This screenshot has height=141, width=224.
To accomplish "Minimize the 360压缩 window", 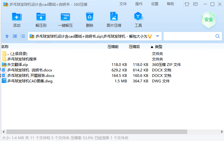I will click(205, 4).
